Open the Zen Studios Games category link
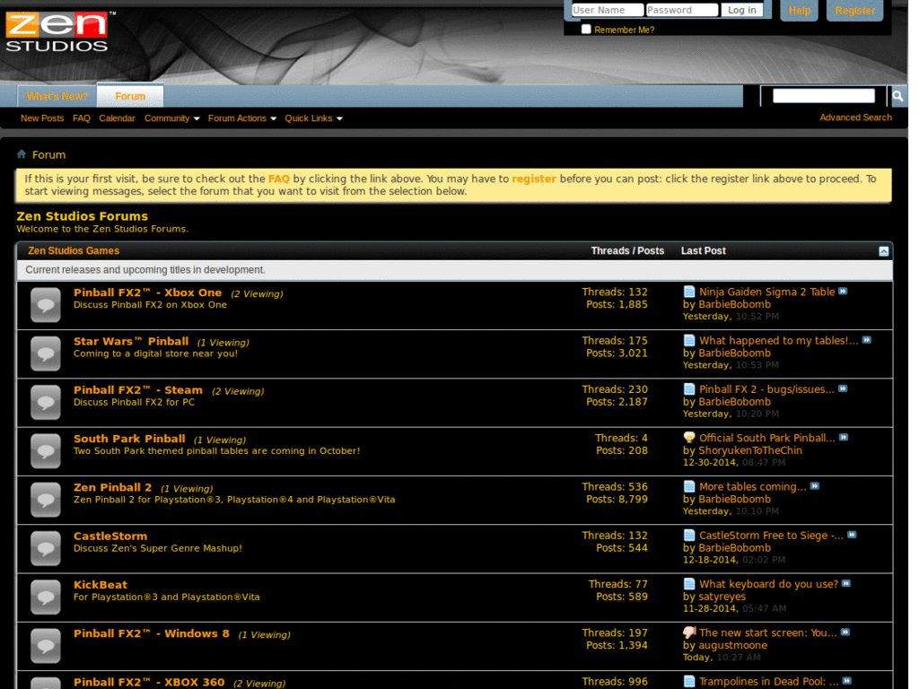The height and width of the screenshot is (689, 919). (x=74, y=251)
